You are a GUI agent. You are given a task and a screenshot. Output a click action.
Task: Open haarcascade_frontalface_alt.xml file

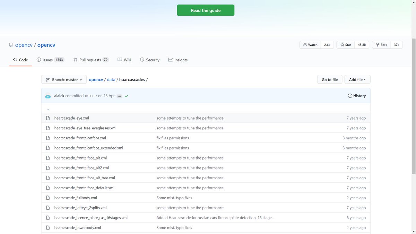[81, 158]
